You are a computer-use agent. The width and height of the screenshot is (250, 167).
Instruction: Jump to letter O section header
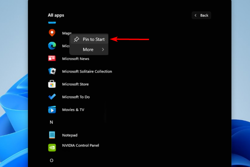coord(51,160)
